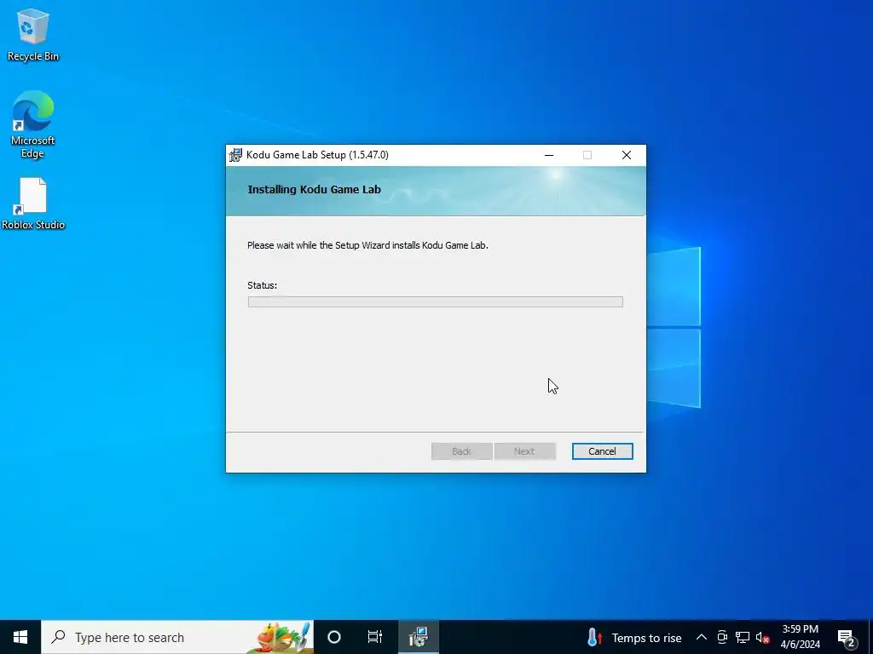This screenshot has height=654, width=873.
Task: Open the Recycle Bin desktop icon
Action: [33, 35]
